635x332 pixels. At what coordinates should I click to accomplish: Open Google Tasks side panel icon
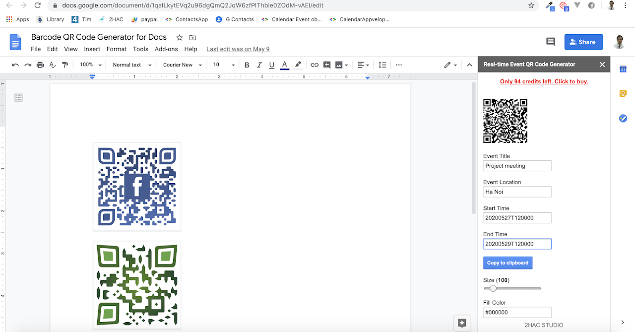click(x=623, y=118)
